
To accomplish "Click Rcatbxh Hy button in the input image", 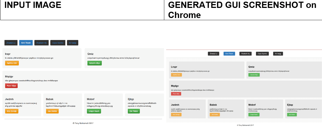I will pyautogui.click(x=42, y=43).
